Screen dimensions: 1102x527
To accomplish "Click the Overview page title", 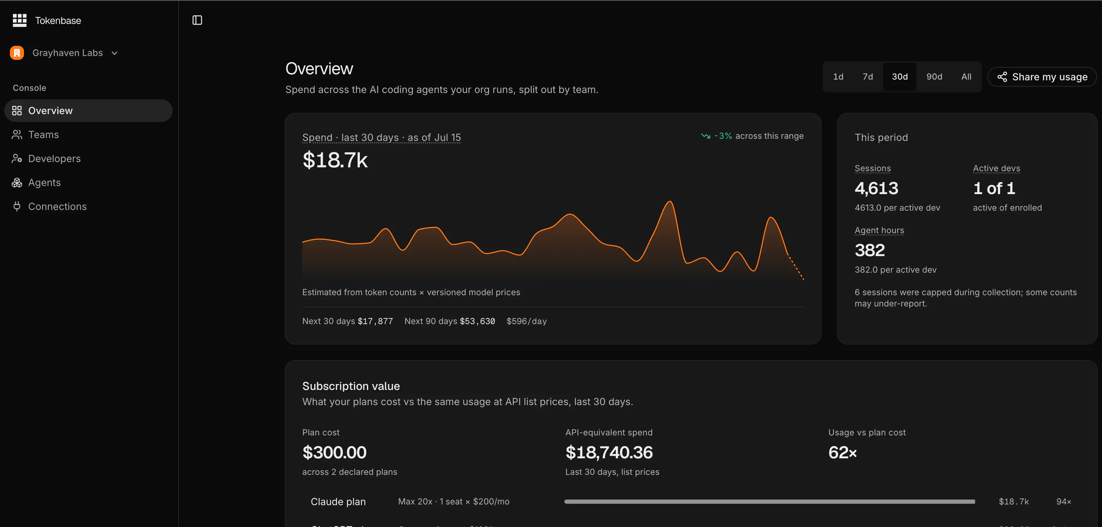I will [x=319, y=69].
